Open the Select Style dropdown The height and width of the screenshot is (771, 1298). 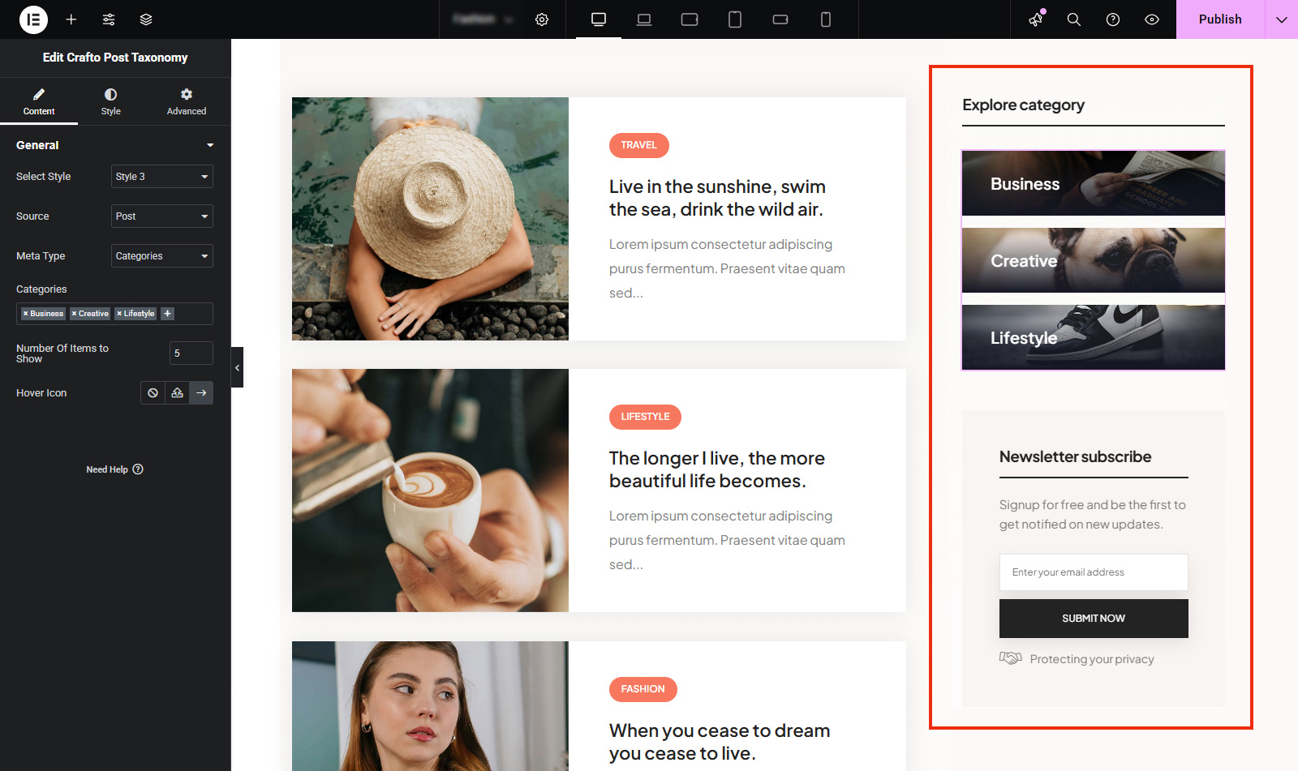click(x=161, y=176)
